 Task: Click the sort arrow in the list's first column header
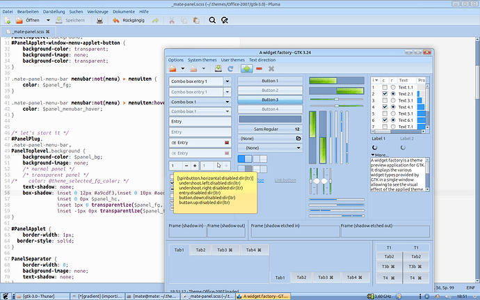coord(376,80)
